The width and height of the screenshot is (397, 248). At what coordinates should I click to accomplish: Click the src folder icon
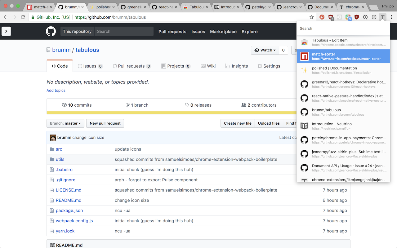52,149
